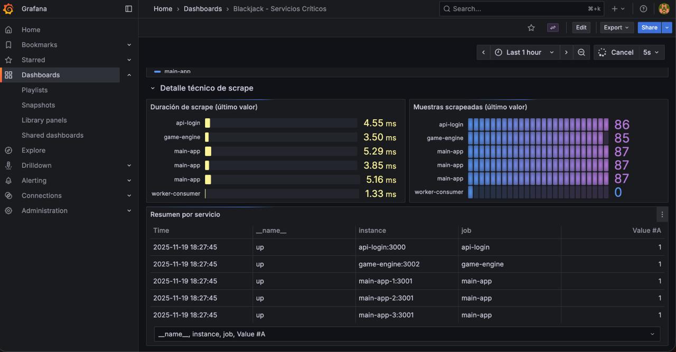Toggle the sidebar dock menu icon
The height and width of the screenshot is (352, 676).
pyautogui.click(x=128, y=9)
